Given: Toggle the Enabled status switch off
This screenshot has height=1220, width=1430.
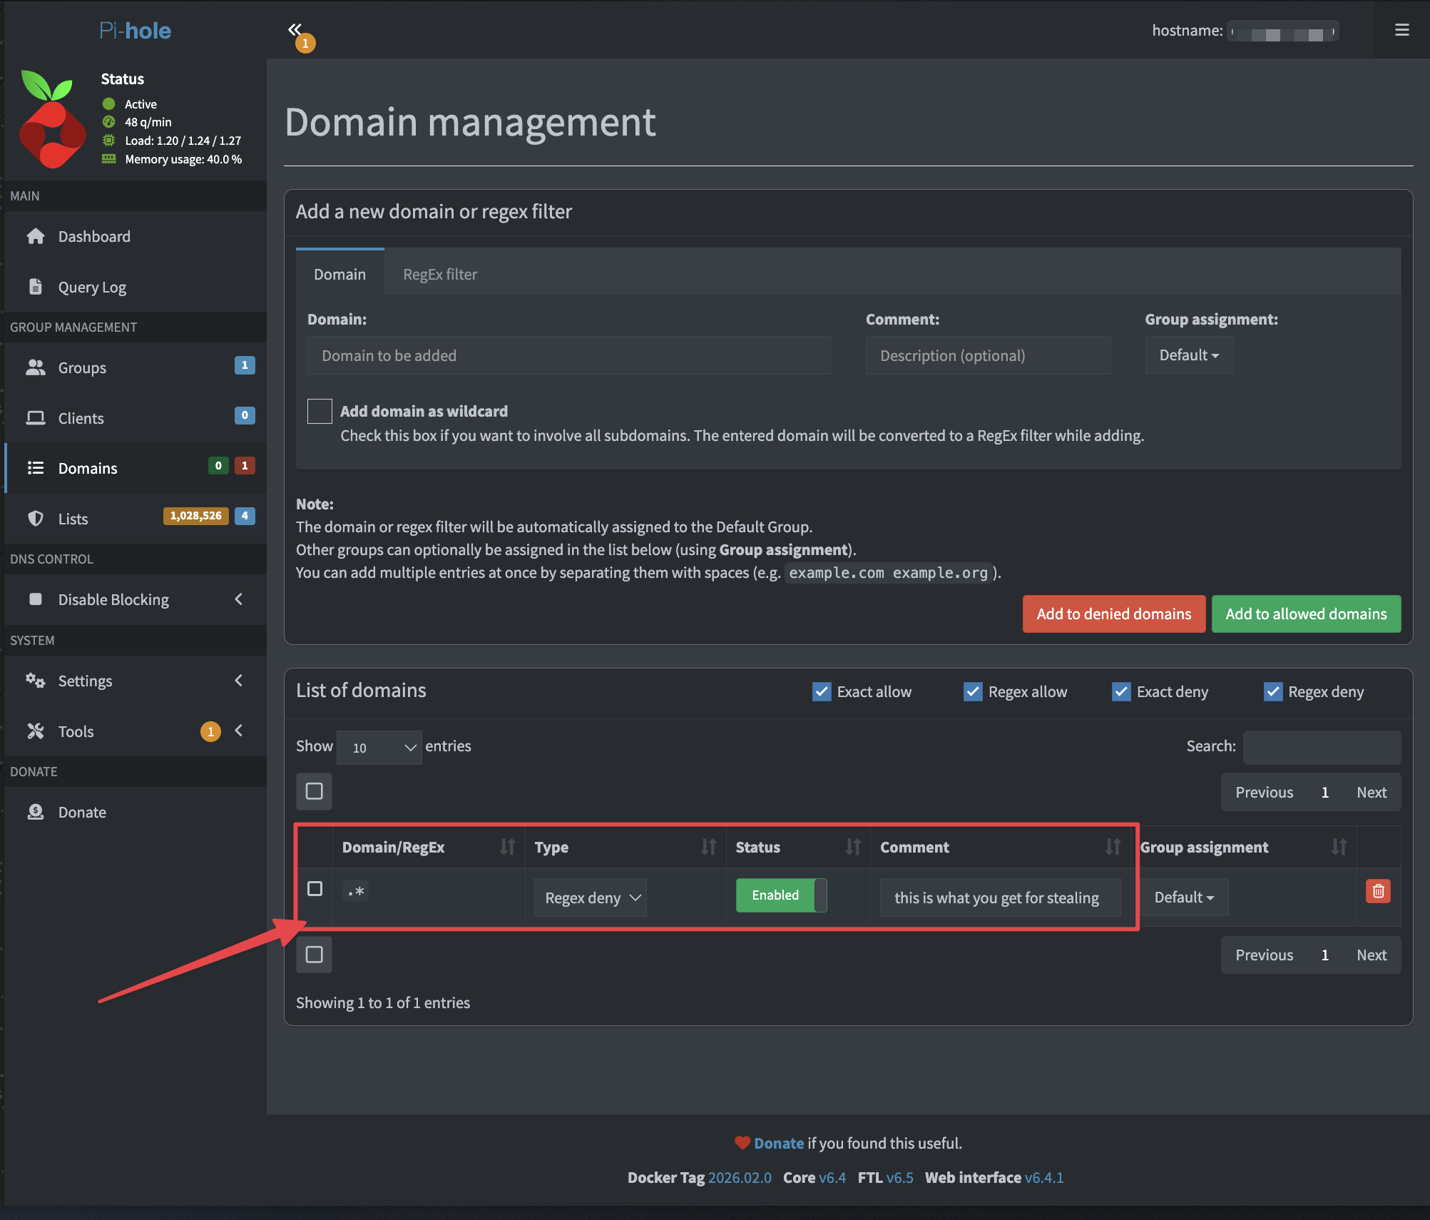Looking at the screenshot, I should (x=781, y=895).
